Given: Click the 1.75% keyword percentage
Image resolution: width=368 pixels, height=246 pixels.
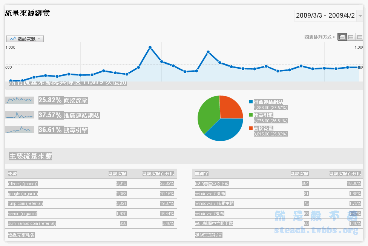Looking at the screenshot, I should point(355,203).
